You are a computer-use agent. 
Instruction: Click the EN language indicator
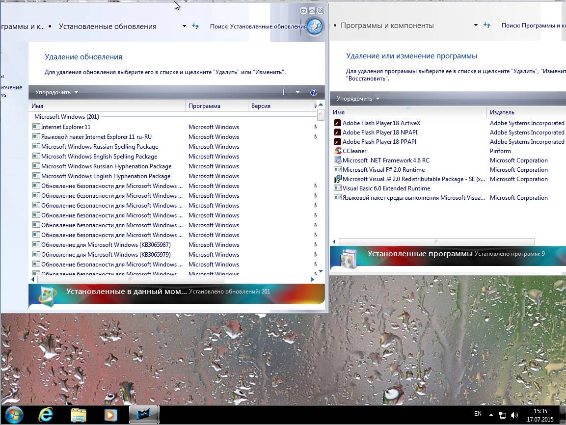pos(478,414)
